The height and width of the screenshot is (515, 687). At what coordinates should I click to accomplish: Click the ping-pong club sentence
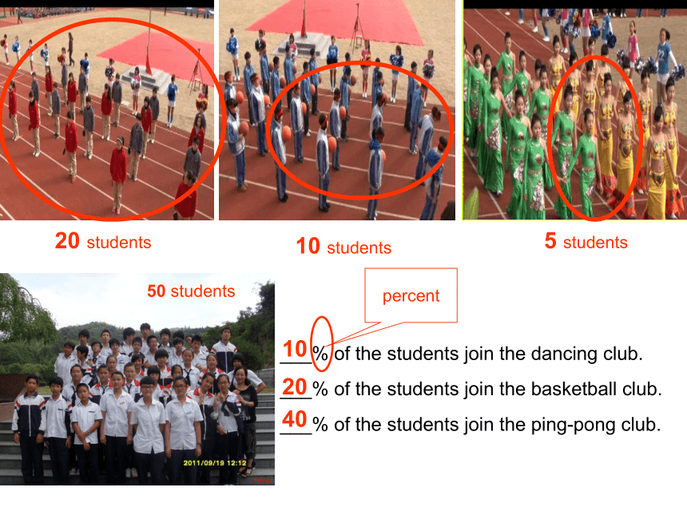point(486,425)
